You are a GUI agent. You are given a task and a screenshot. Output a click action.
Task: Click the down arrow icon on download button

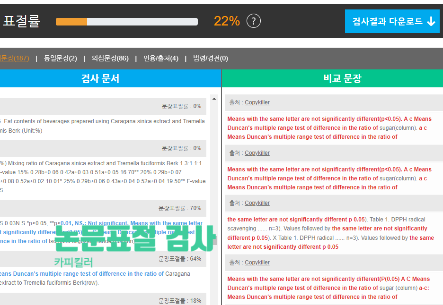[431, 21]
